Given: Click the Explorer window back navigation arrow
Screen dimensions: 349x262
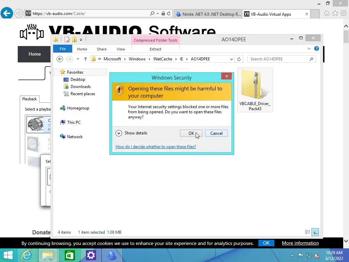Looking at the screenshot, I should 60,59.
